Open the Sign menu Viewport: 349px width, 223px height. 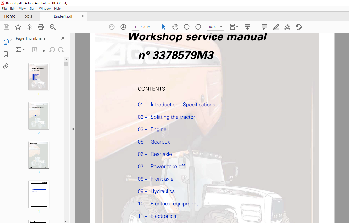(32, 9)
